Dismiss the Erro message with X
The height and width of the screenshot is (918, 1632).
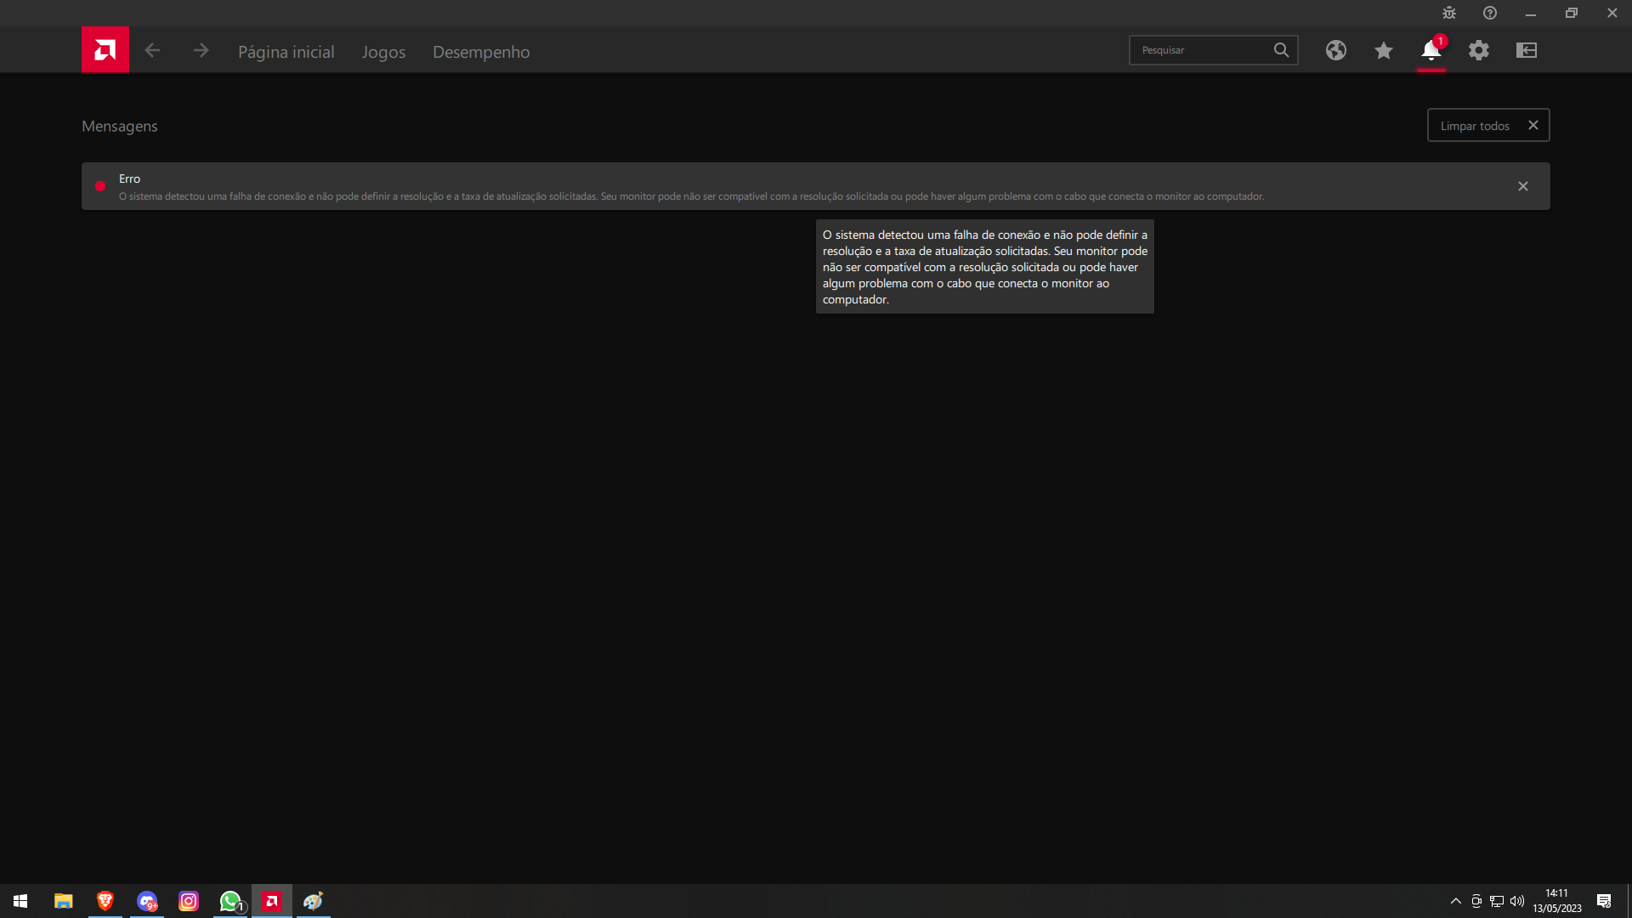[1523, 186]
